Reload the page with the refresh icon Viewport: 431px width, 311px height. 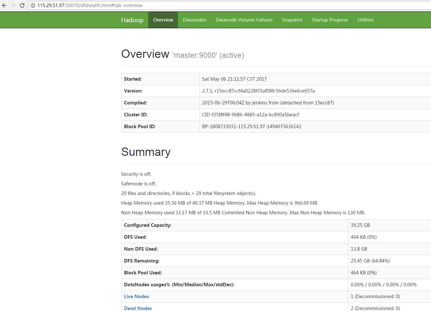coord(22,5)
